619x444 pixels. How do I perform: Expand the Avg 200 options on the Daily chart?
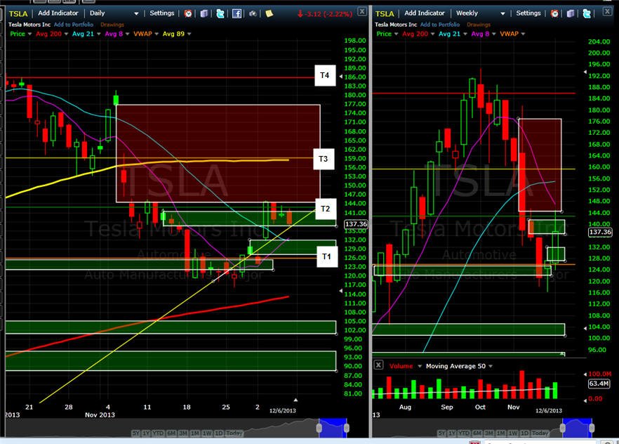(x=66, y=34)
